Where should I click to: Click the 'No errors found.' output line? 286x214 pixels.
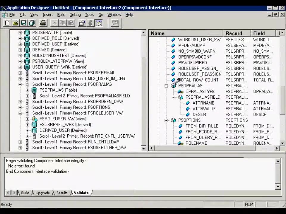(22, 166)
